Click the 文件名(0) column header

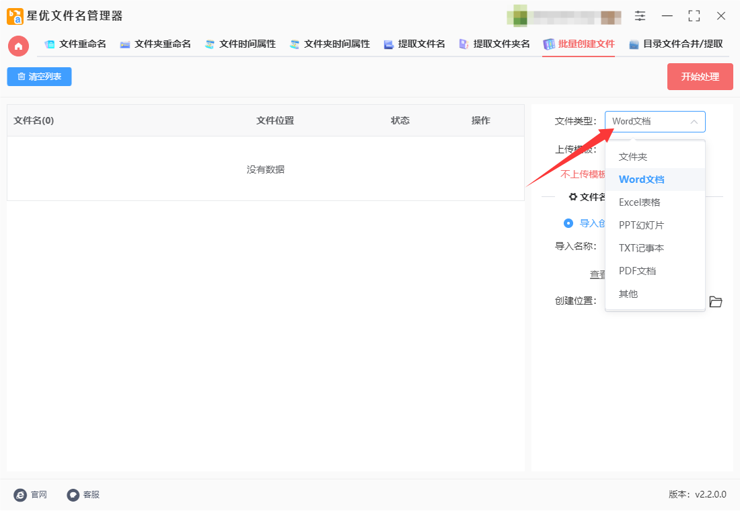point(34,121)
